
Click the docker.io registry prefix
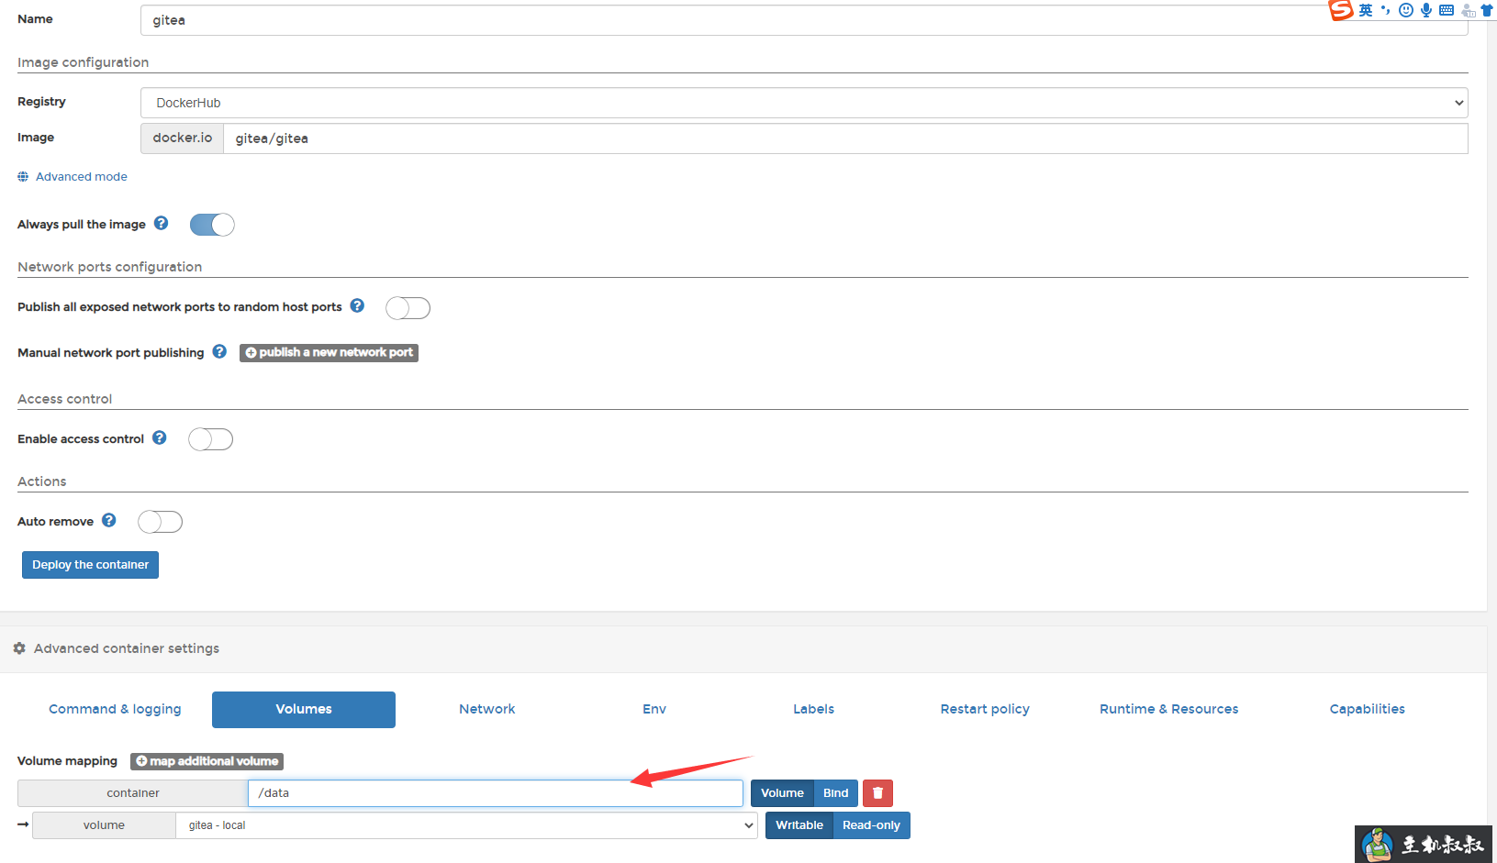[x=182, y=138]
